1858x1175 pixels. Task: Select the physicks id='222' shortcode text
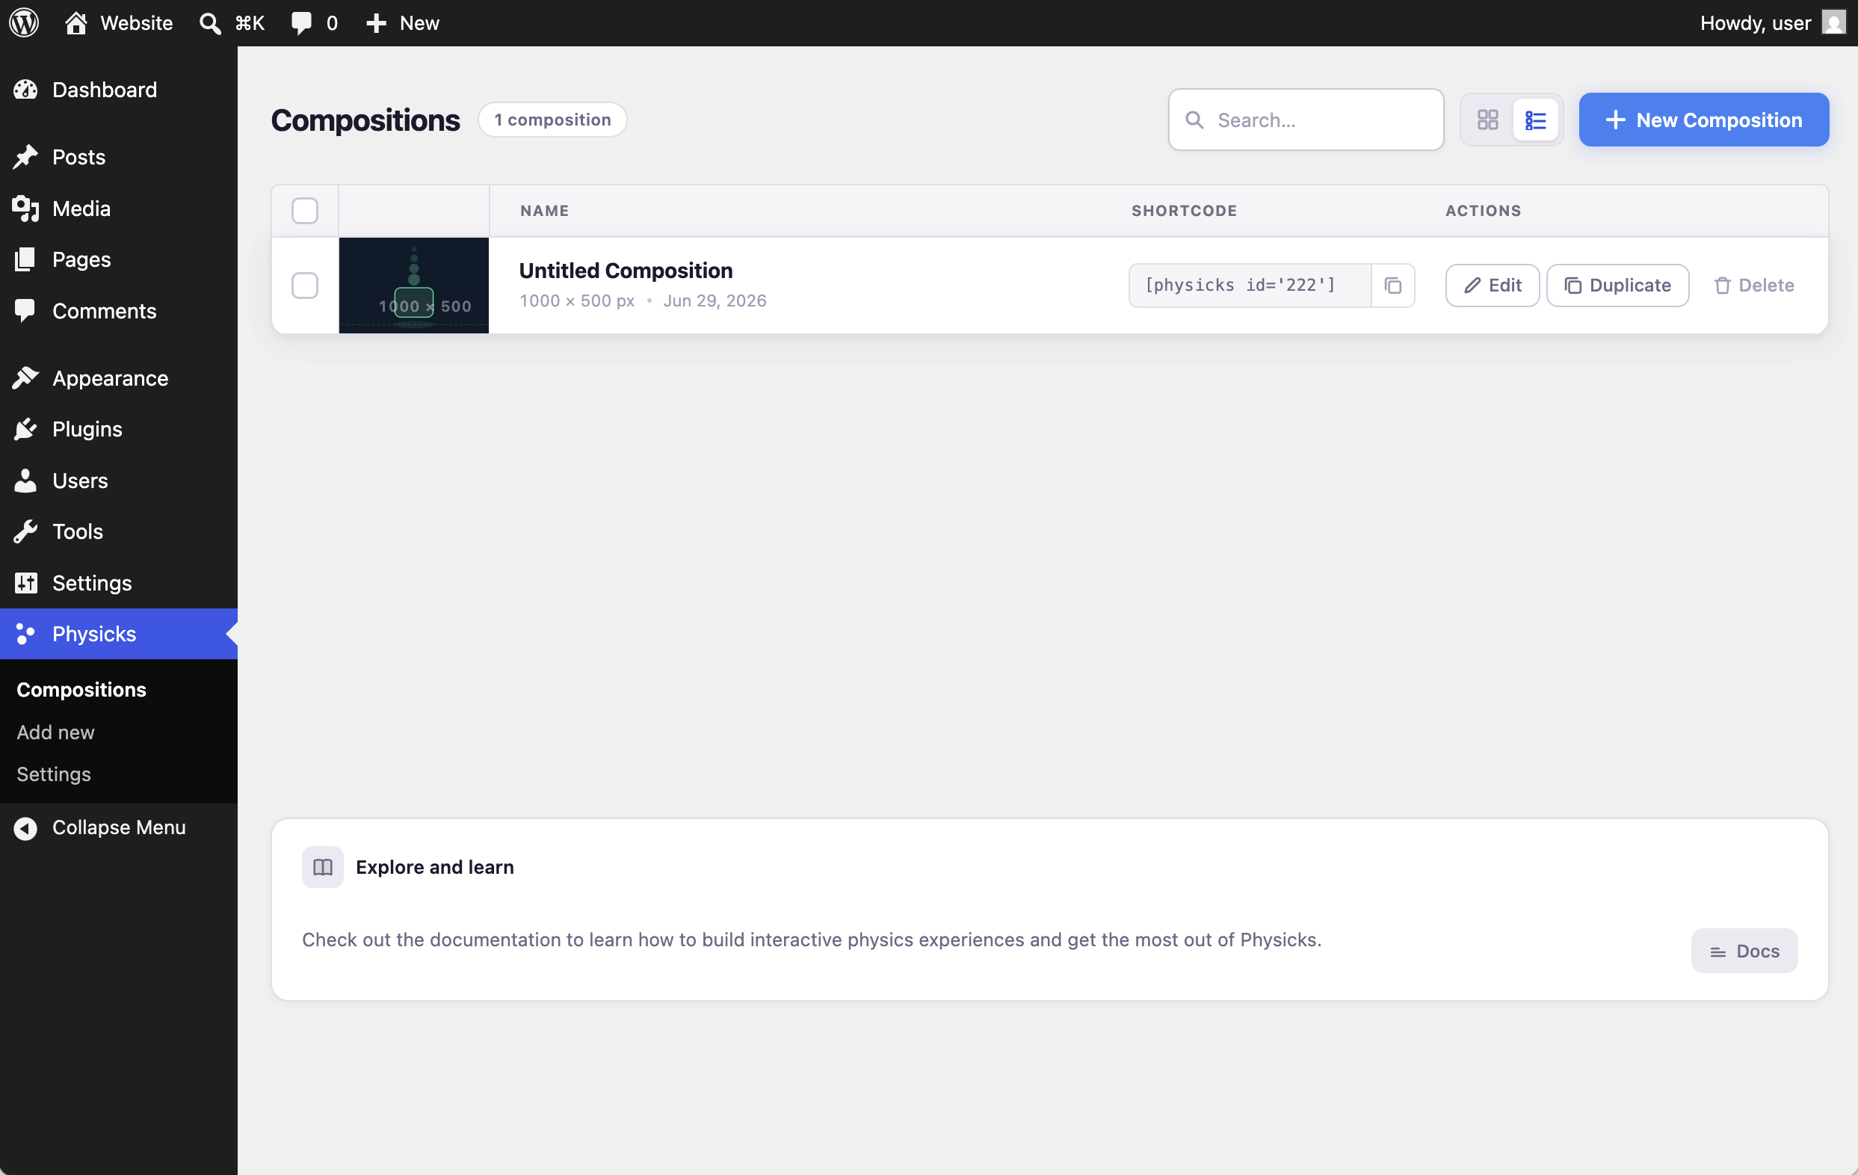pyautogui.click(x=1240, y=285)
